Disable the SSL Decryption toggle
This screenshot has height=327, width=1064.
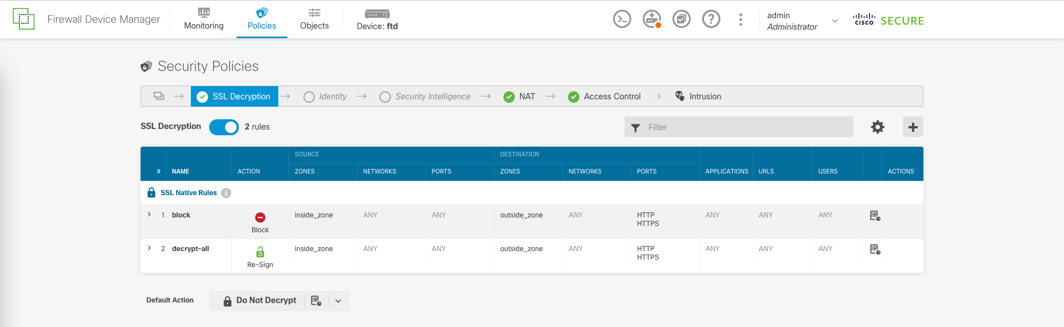(224, 127)
